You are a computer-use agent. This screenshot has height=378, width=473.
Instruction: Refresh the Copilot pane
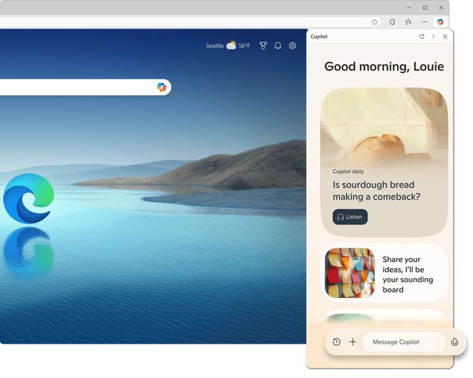pyautogui.click(x=421, y=37)
